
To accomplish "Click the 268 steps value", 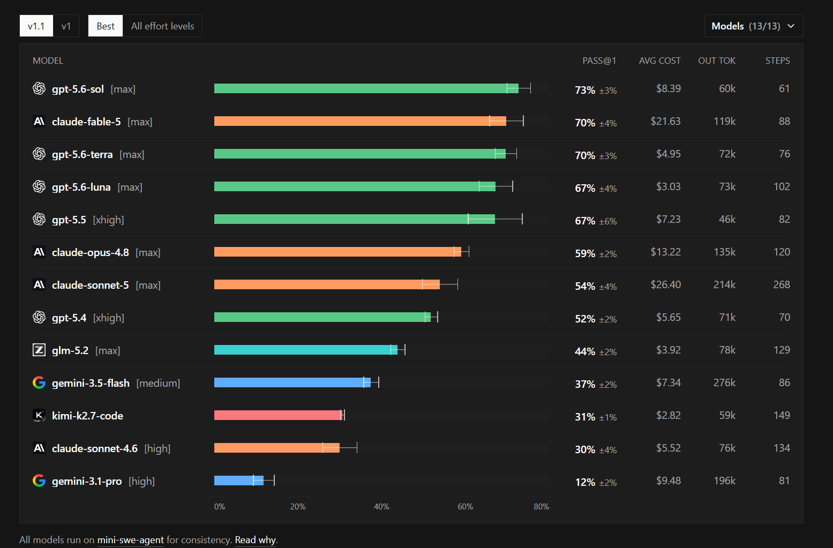I will (x=782, y=284).
